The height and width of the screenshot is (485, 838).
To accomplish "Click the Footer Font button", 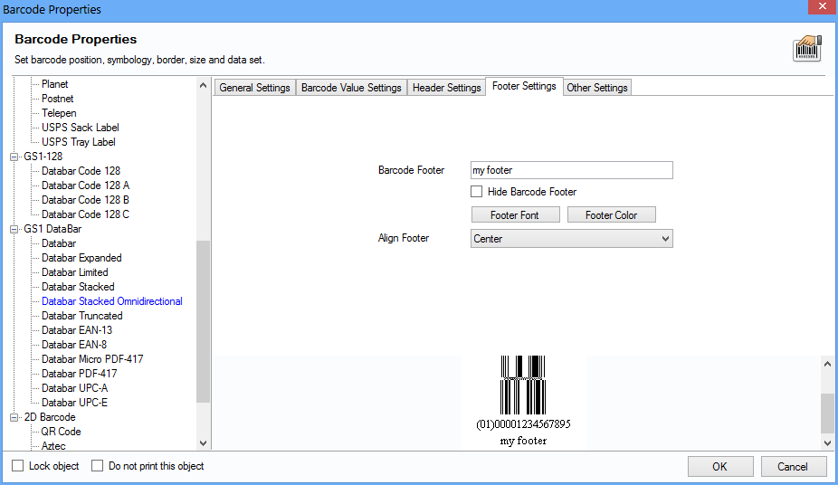I will point(515,214).
